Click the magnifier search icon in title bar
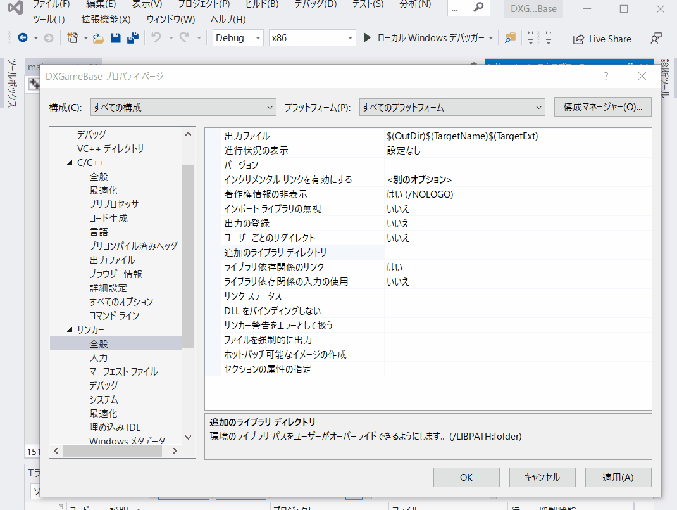 478,8
